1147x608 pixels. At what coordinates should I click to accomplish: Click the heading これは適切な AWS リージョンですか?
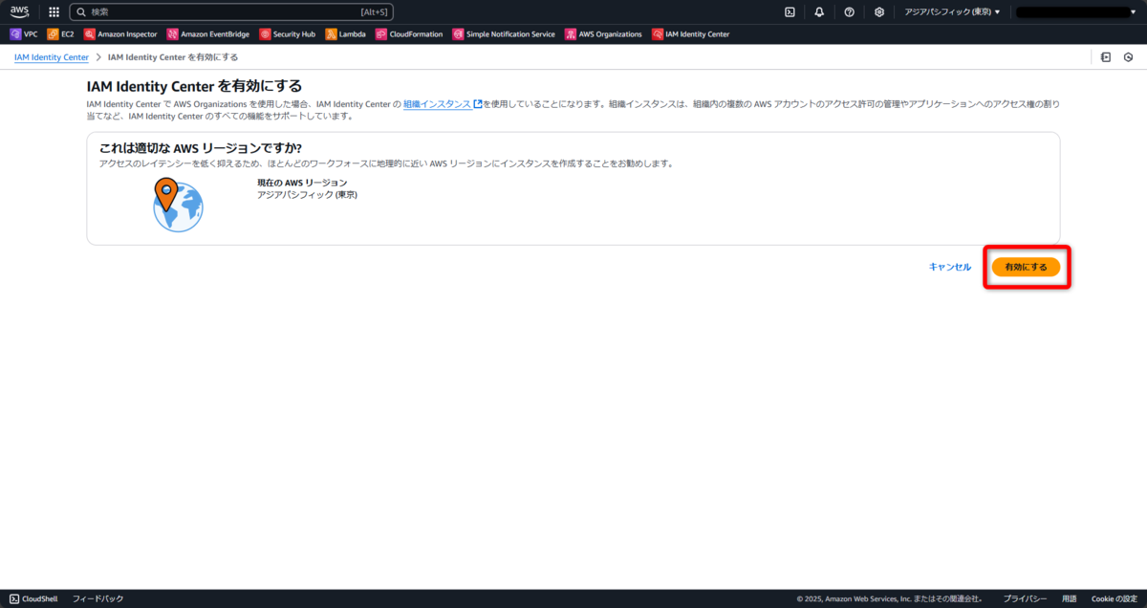tap(201, 148)
